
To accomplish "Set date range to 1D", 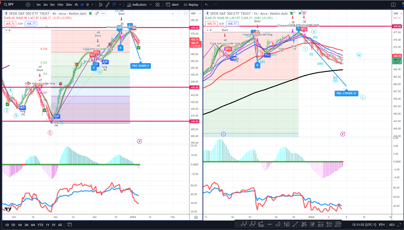I will point(7,225).
